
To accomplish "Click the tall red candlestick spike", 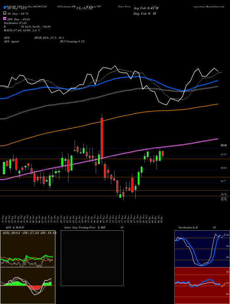I will (102, 138).
